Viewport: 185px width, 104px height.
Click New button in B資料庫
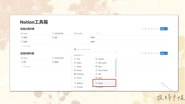click(162, 53)
